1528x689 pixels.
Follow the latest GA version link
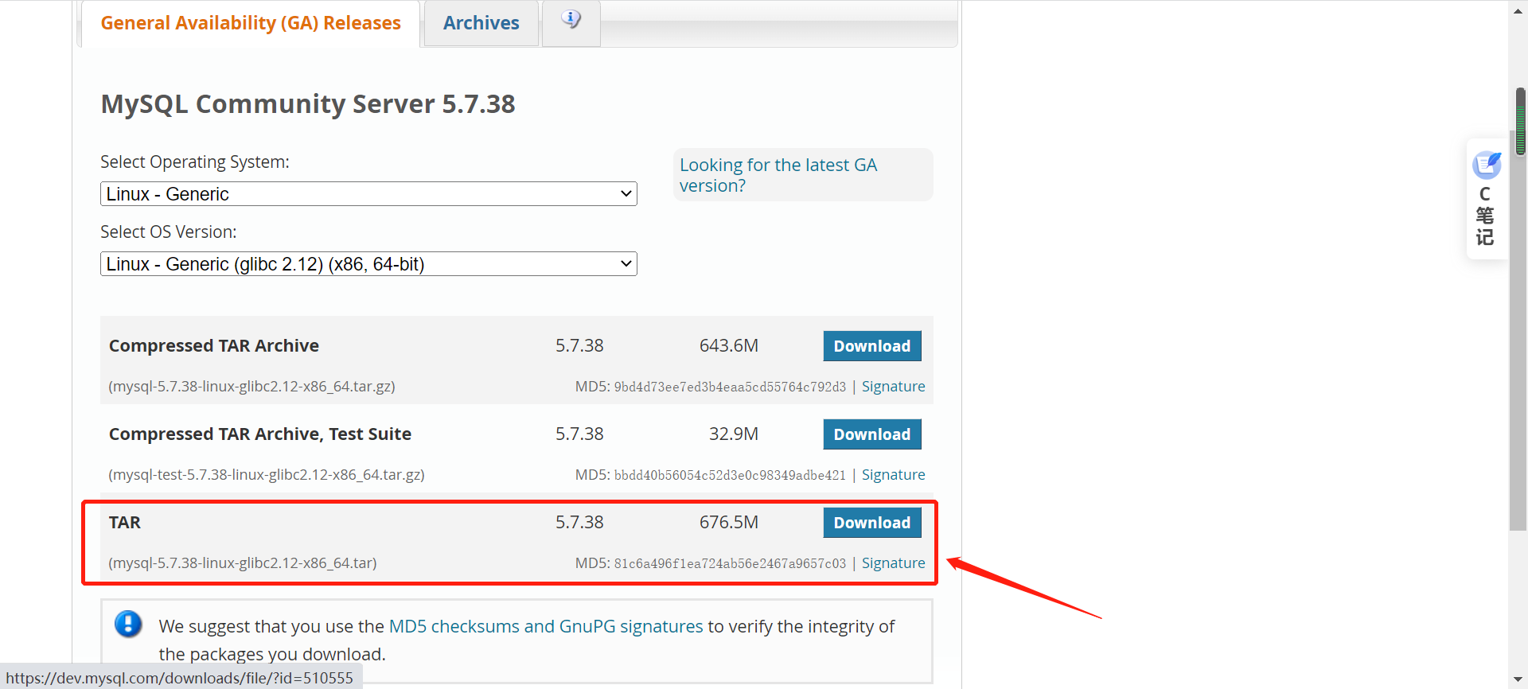pyautogui.click(x=778, y=175)
